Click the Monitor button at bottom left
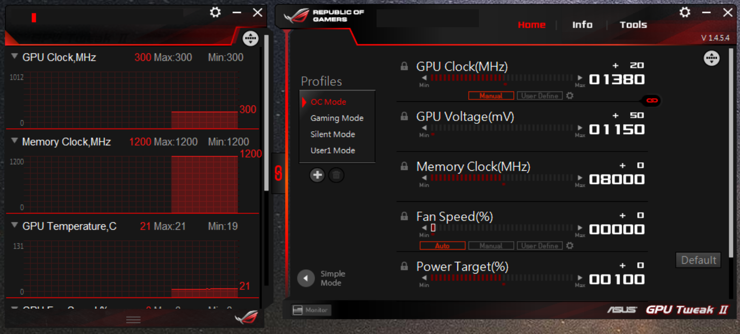 311,310
